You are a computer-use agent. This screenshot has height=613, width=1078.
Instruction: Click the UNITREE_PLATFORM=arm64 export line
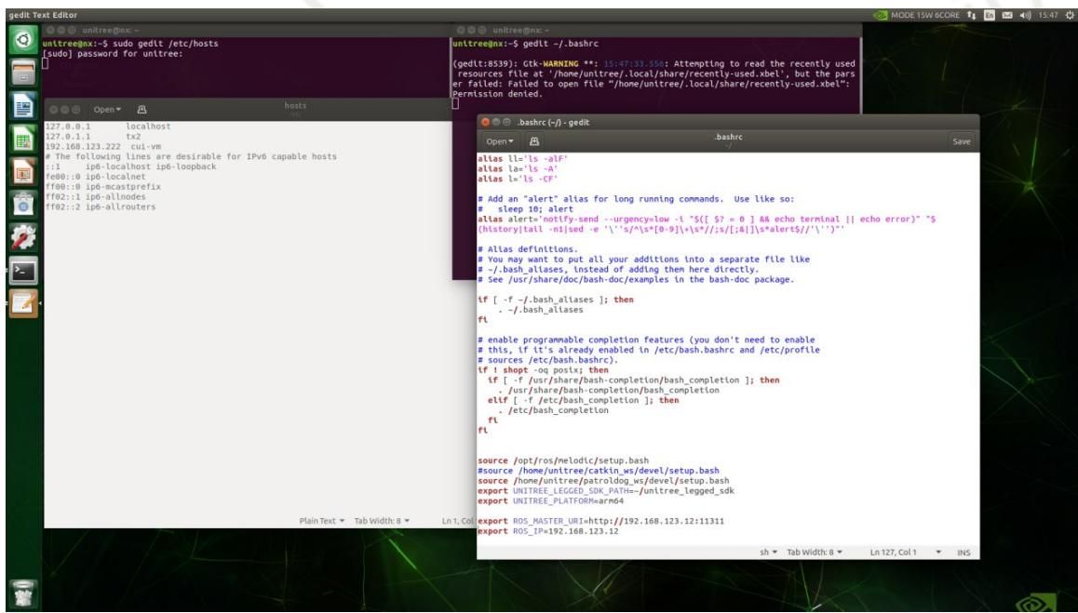(x=551, y=501)
